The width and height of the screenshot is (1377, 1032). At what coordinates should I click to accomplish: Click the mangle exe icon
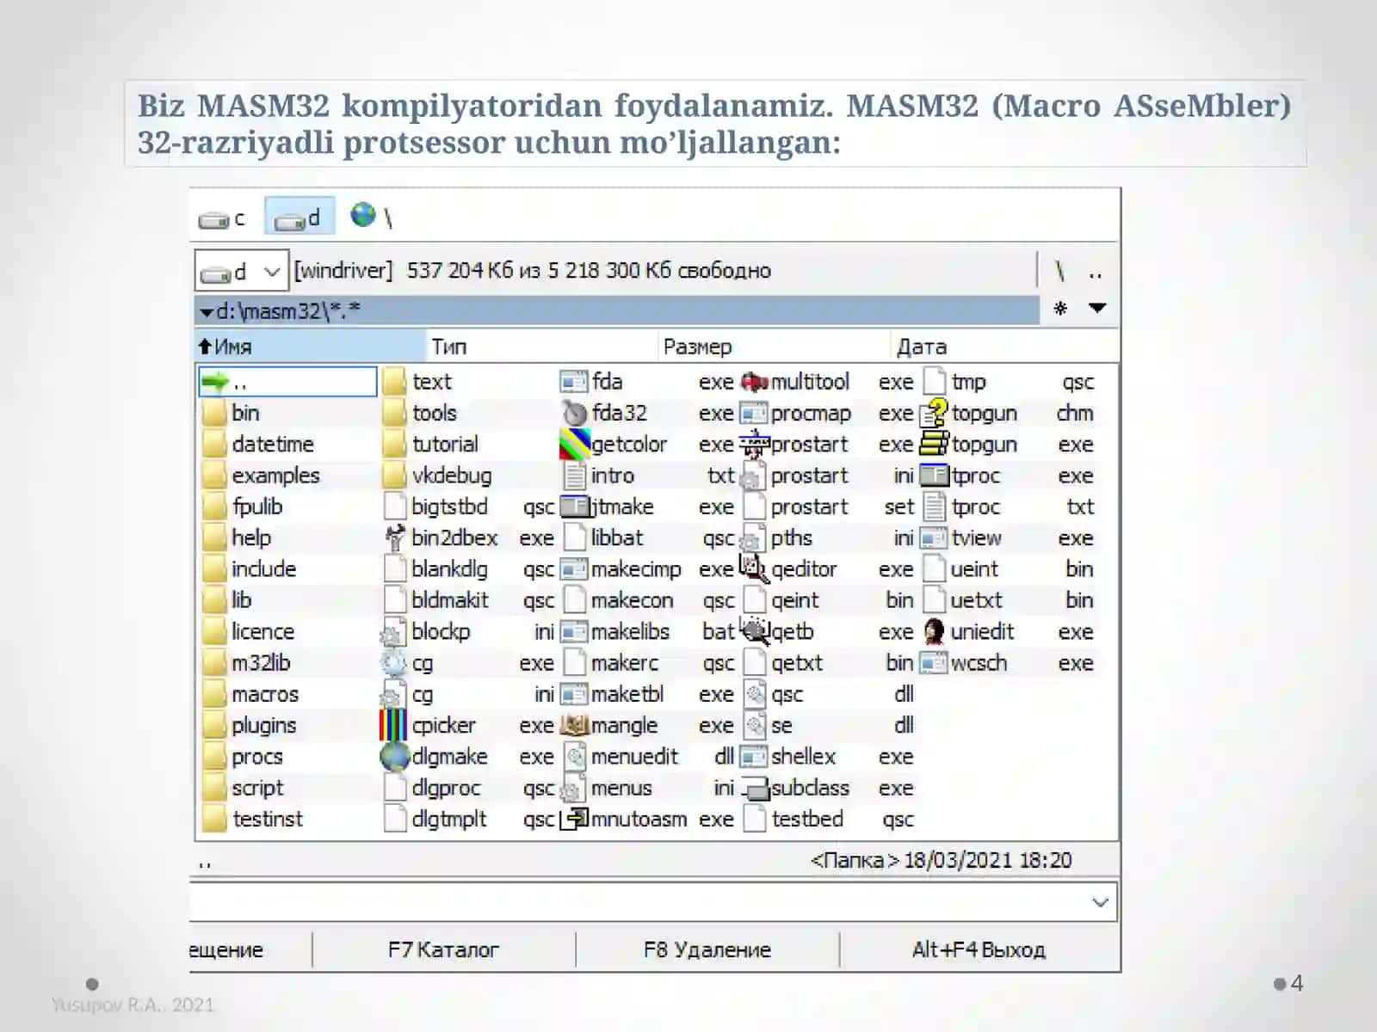click(574, 726)
